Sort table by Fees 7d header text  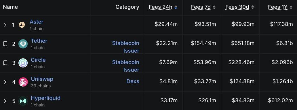pyautogui.click(x=201, y=7)
